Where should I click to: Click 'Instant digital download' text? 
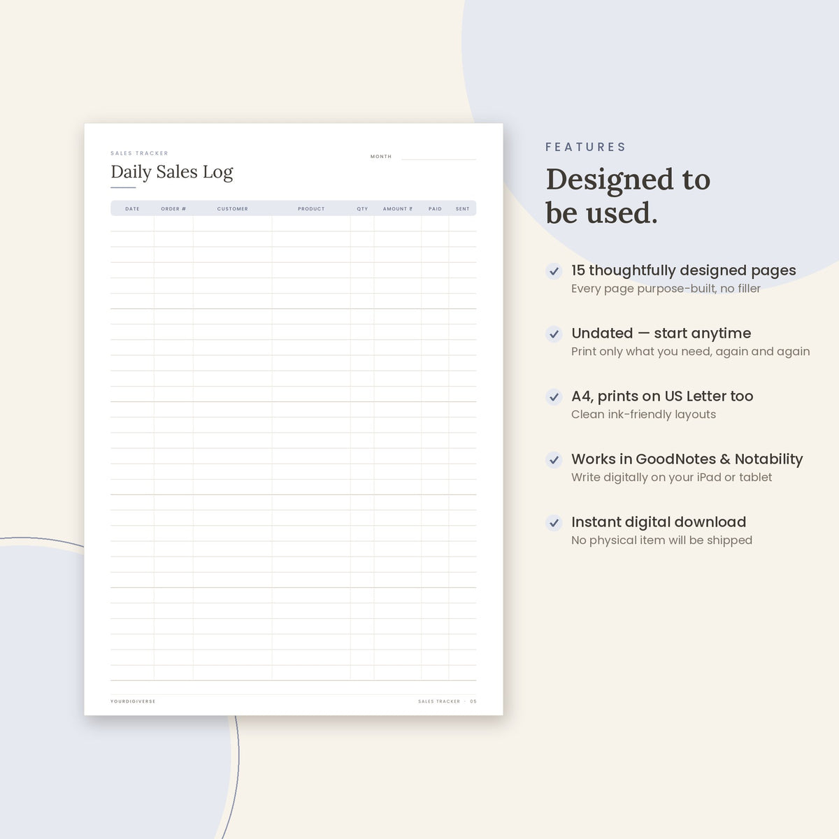click(x=659, y=522)
